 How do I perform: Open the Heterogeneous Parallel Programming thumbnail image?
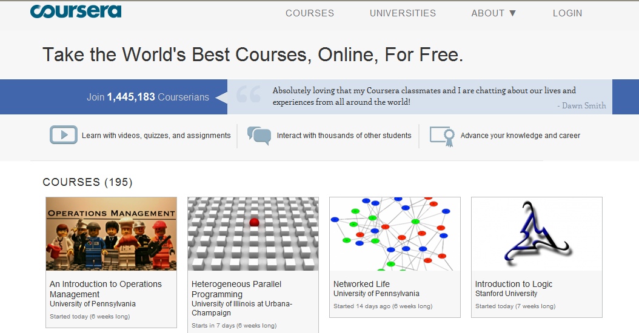pyautogui.click(x=253, y=234)
